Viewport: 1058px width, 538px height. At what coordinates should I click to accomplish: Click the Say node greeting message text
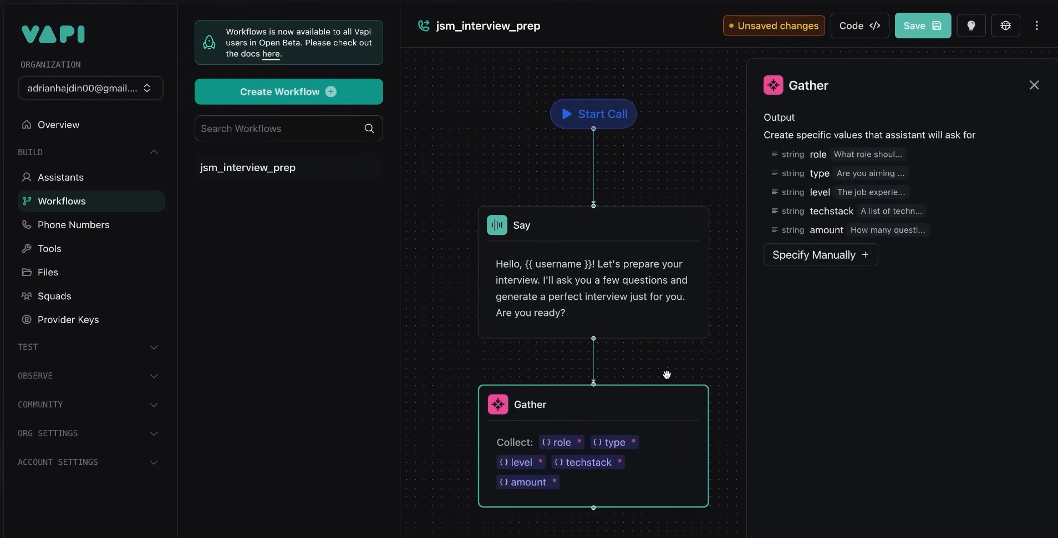coord(592,288)
